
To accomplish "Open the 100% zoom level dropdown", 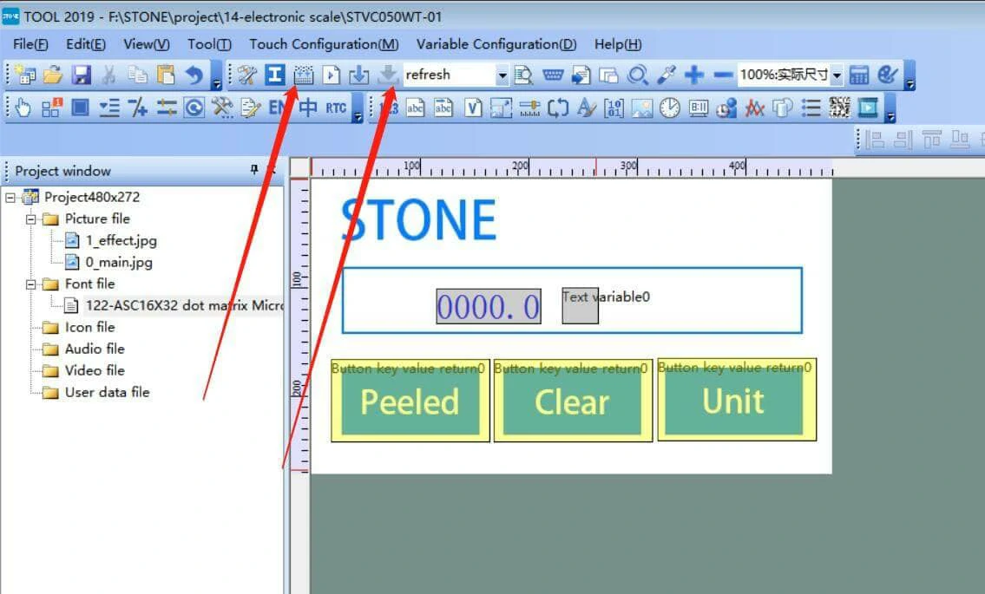I will (x=837, y=75).
